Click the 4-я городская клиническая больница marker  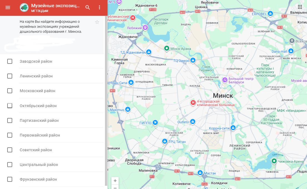[193, 103]
